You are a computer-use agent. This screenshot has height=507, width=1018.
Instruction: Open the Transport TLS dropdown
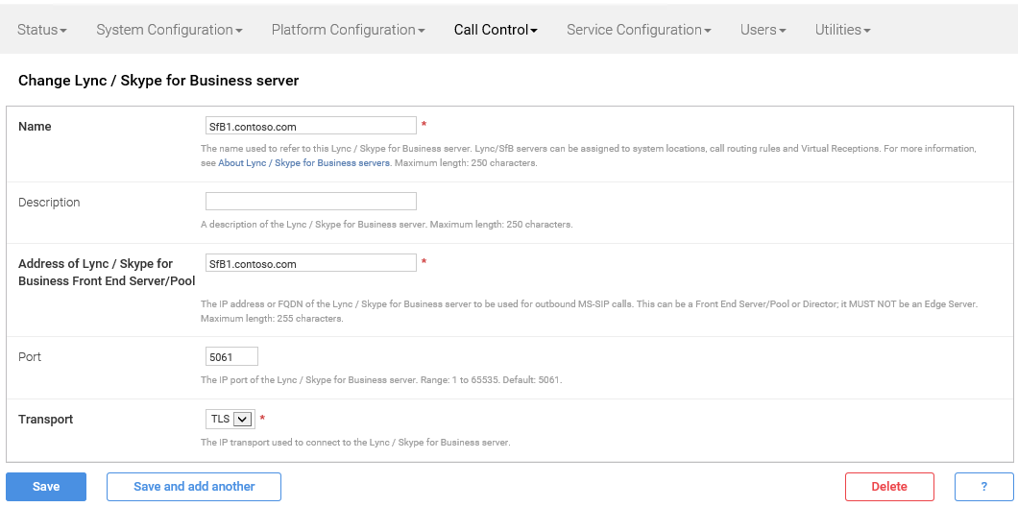point(230,419)
